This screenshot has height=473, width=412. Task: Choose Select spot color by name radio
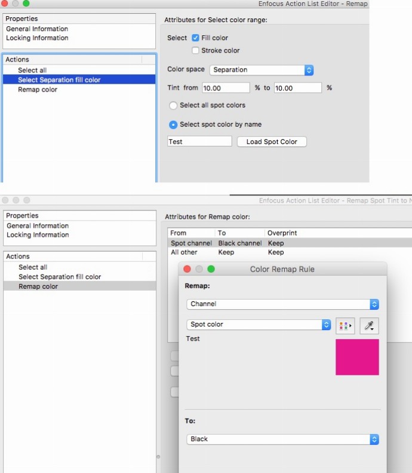(x=173, y=124)
